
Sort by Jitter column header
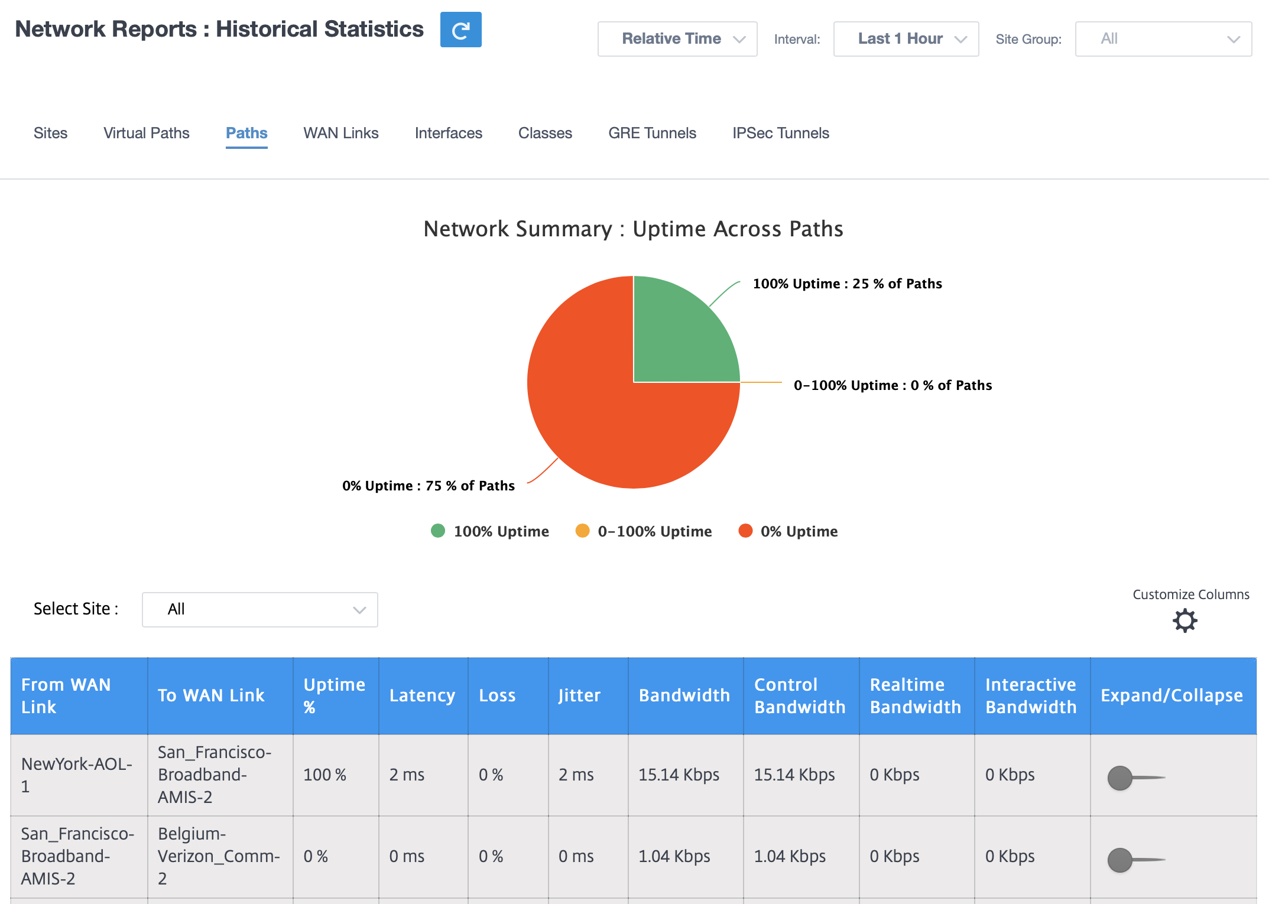588,696
